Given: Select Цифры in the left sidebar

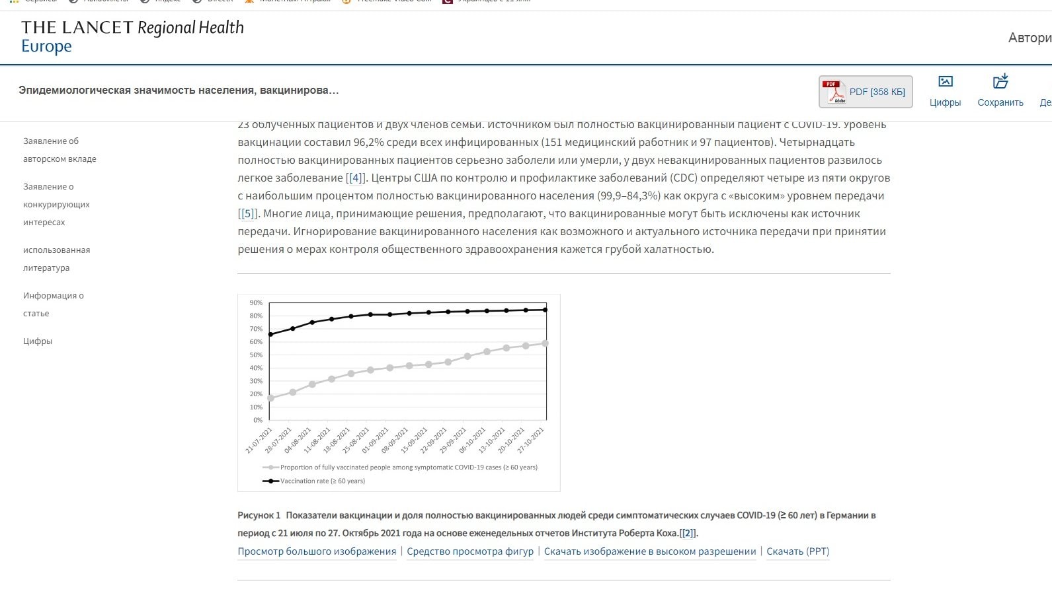Looking at the screenshot, I should pos(38,341).
